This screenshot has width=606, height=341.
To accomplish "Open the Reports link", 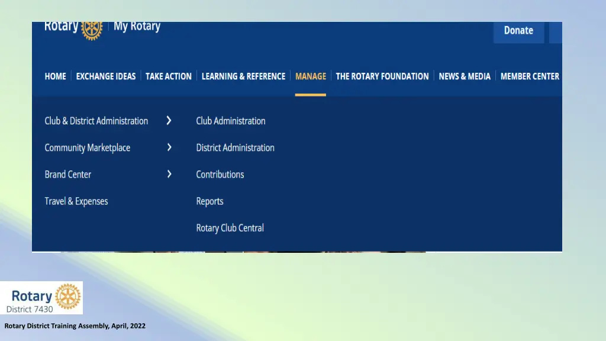I will [x=210, y=201].
